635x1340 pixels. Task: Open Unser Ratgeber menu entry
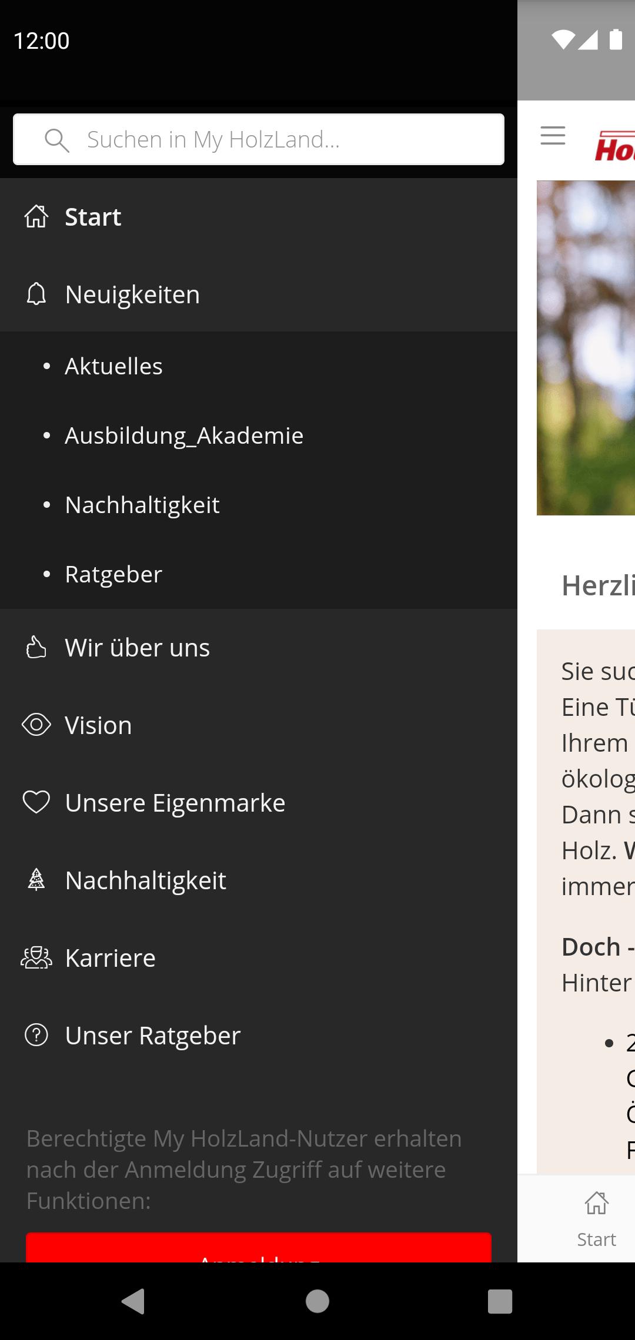click(x=259, y=1036)
